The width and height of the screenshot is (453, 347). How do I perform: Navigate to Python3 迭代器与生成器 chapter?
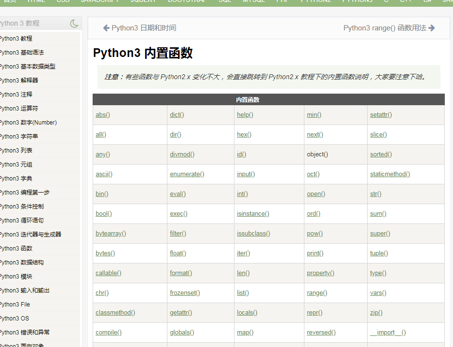(x=31, y=235)
